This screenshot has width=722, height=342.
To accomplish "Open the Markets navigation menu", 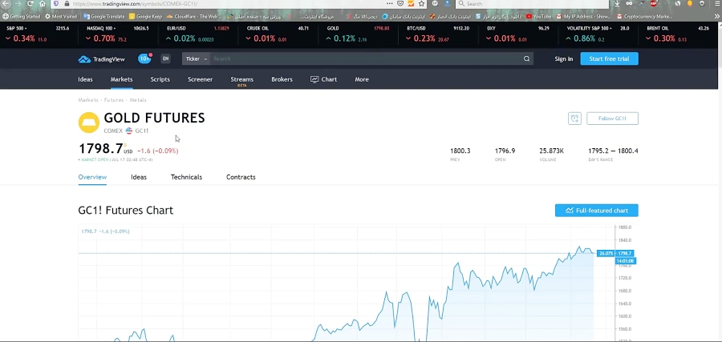I will click(122, 79).
